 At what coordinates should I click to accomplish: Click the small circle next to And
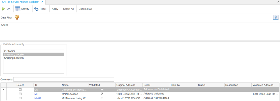(7, 25)
